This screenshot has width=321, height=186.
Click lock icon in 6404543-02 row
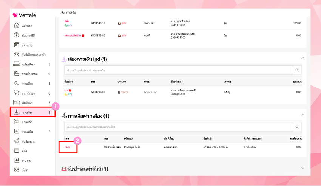(x=83, y=36)
